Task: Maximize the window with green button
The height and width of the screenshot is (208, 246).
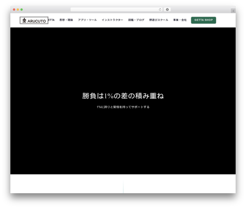Action: pos(22,10)
